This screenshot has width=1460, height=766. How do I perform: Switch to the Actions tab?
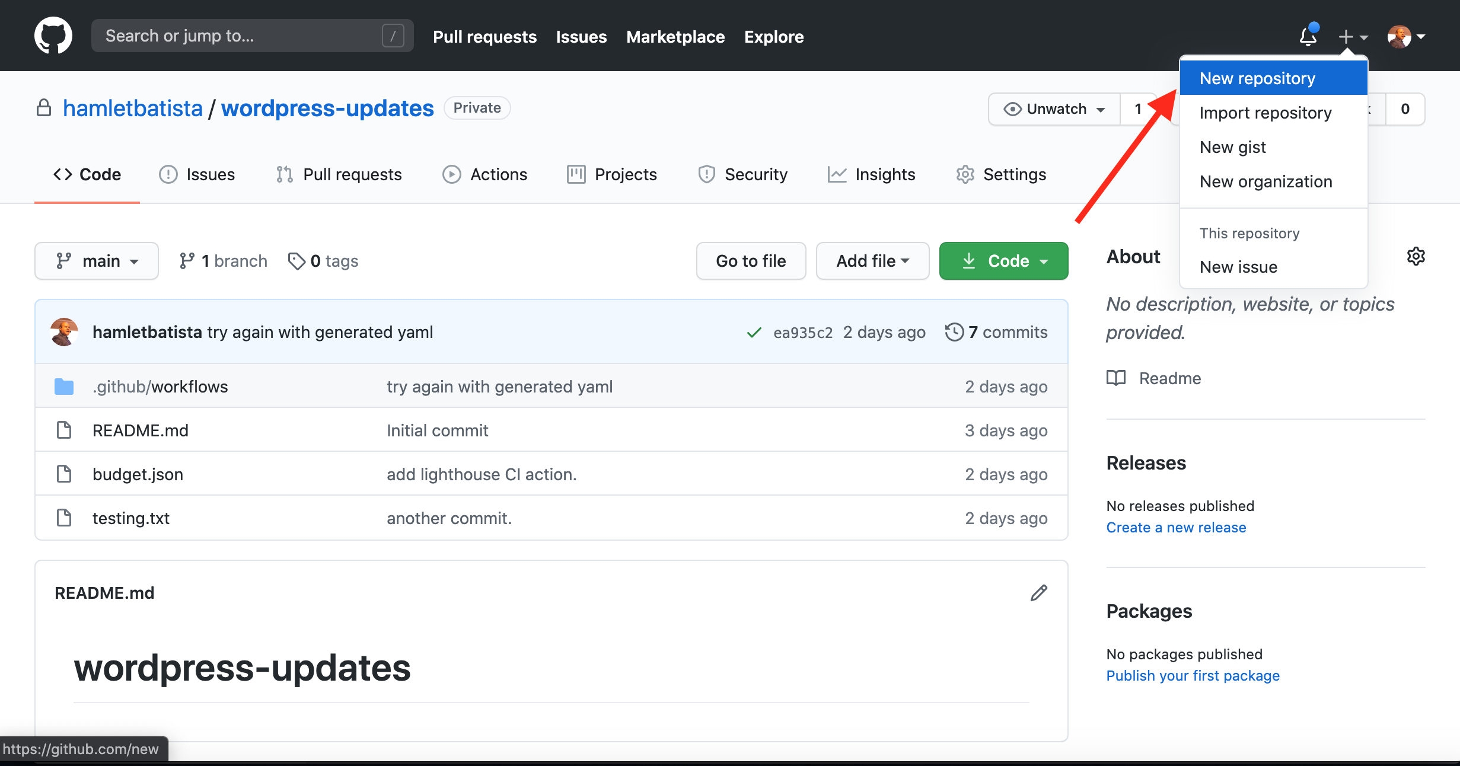click(x=485, y=174)
